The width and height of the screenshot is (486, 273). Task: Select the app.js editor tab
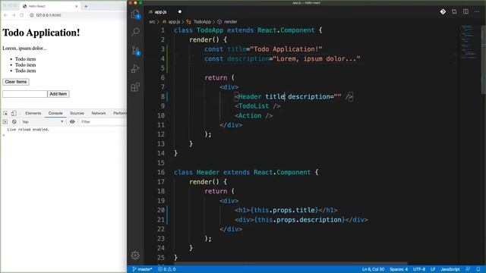pyautogui.click(x=161, y=12)
